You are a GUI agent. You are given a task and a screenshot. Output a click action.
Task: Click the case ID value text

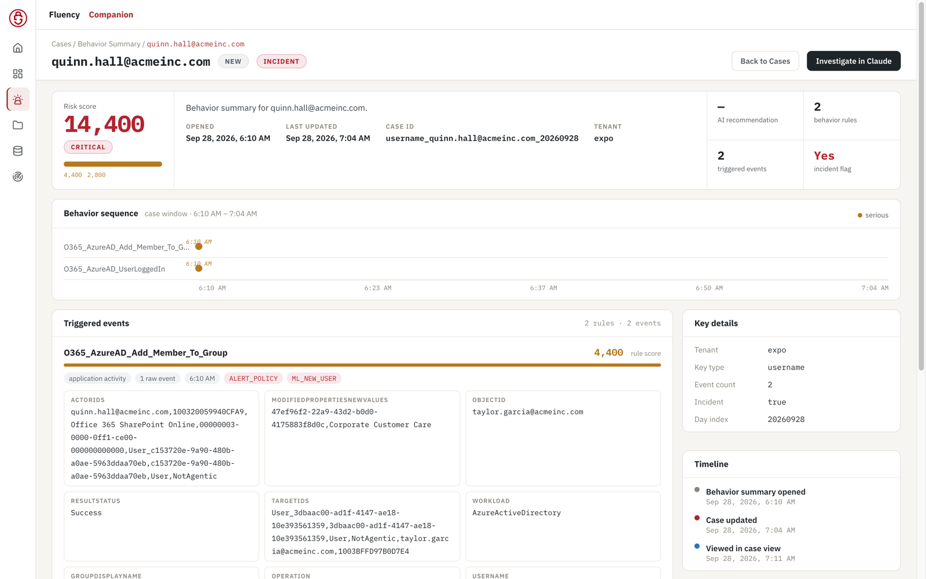482,138
